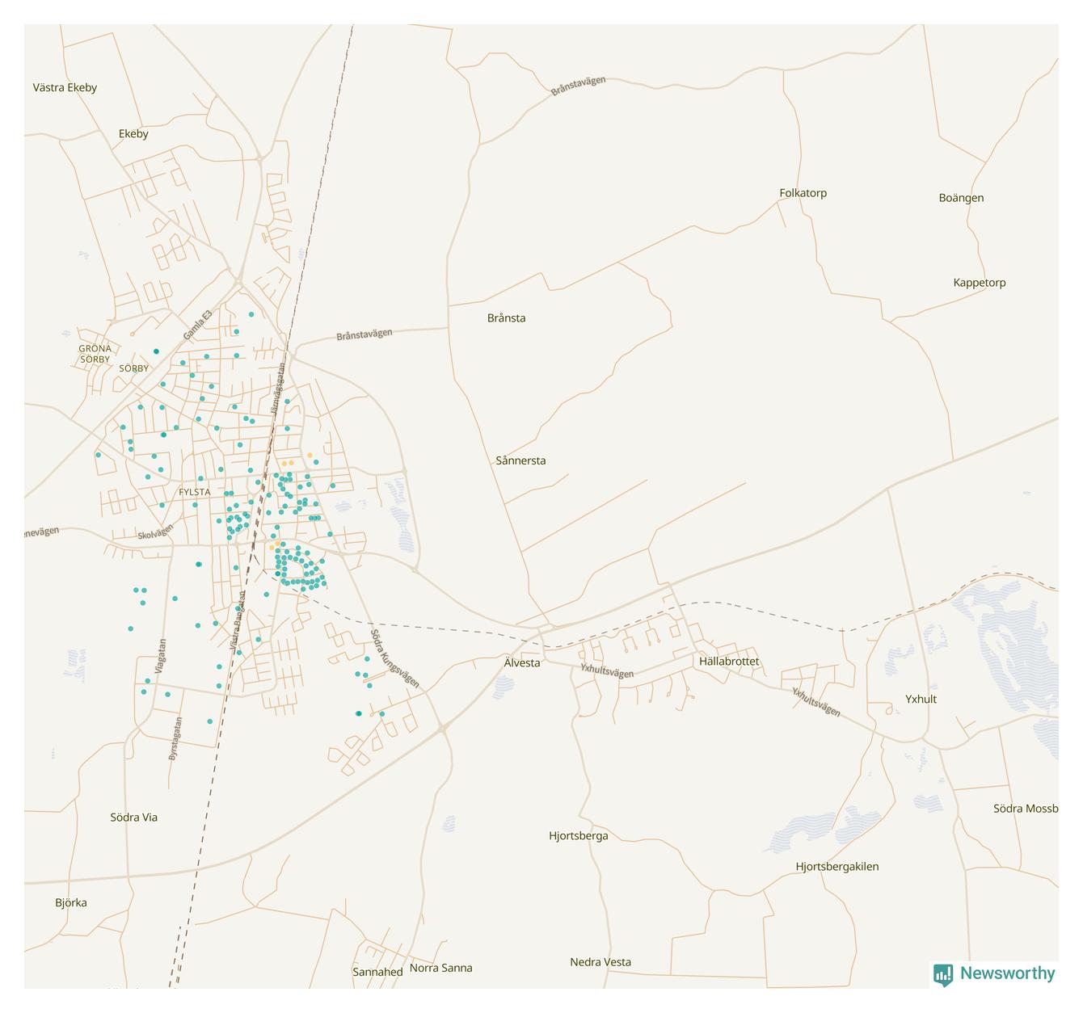Viewport: 1083px width, 1013px height.
Task: Click the Kappetorp label on map
Action: (x=979, y=283)
